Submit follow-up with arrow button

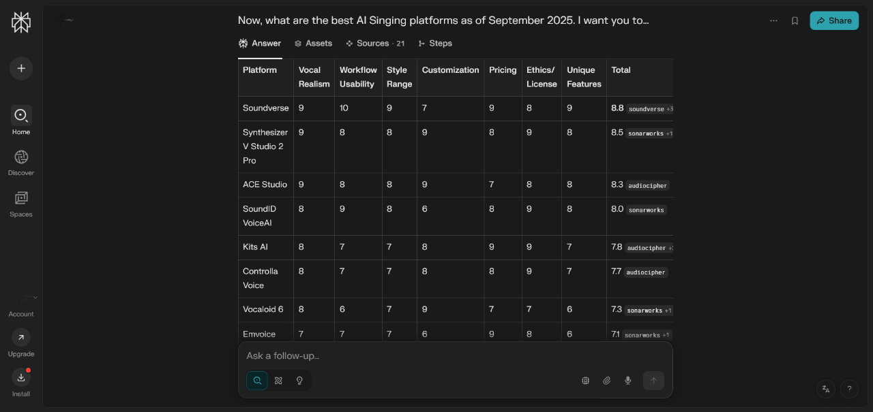click(x=653, y=381)
